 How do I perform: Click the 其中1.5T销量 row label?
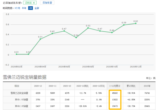click(x=22, y=100)
